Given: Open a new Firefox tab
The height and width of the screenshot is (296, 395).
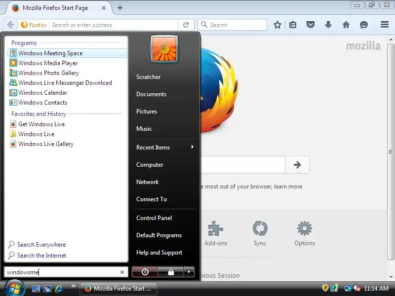Looking at the screenshot, I should tap(120, 8).
